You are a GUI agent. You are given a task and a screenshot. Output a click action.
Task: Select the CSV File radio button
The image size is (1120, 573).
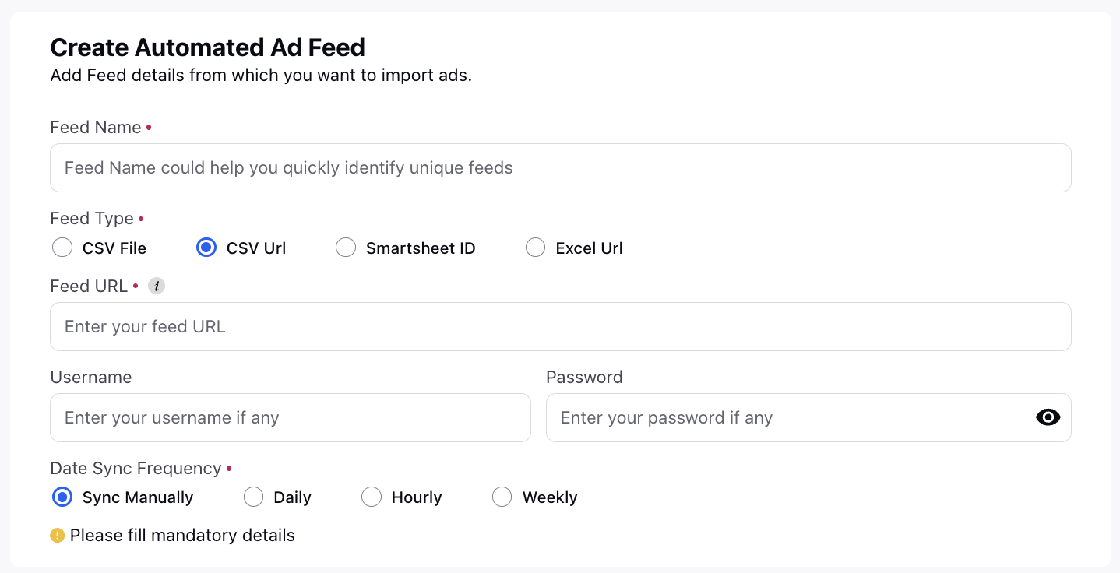pos(62,248)
